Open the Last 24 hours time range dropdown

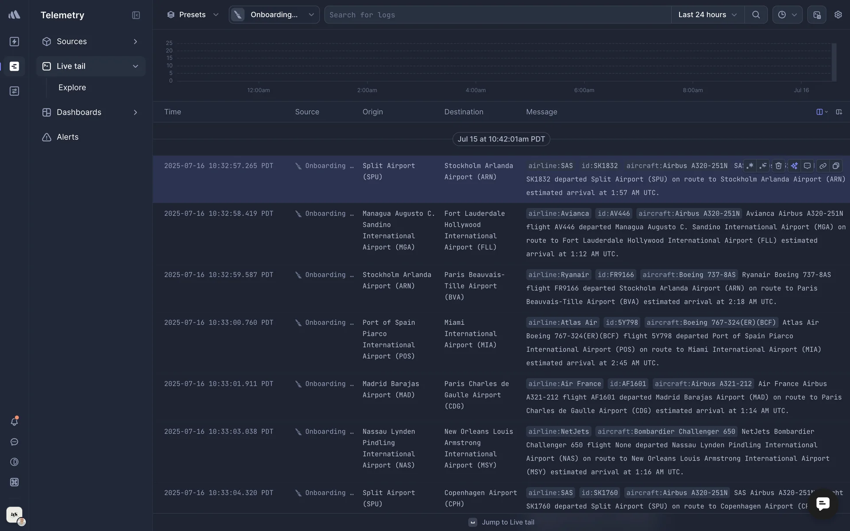pyautogui.click(x=707, y=15)
